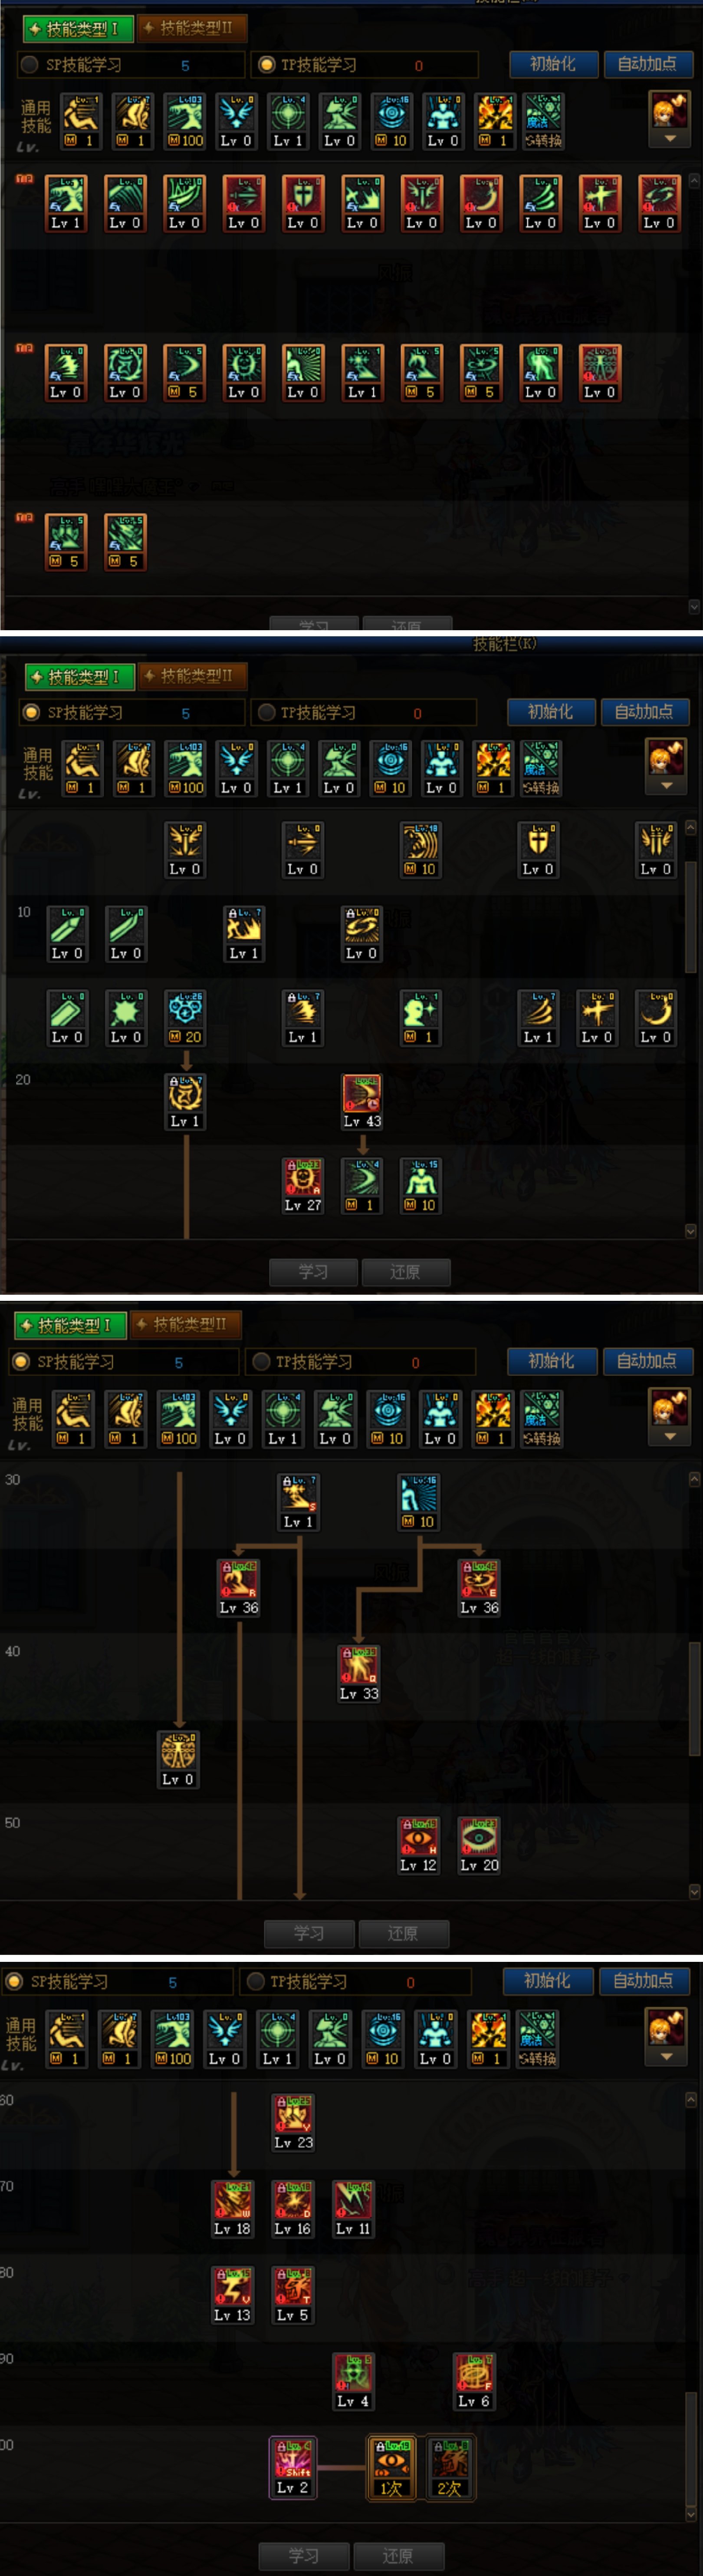Viewport: 703px width, 2576px height.
Task: Enable the unselected SP技能学习 radio button
Action: pos(29,64)
